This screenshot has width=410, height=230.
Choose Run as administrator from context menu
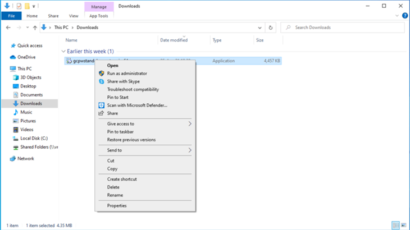(127, 73)
